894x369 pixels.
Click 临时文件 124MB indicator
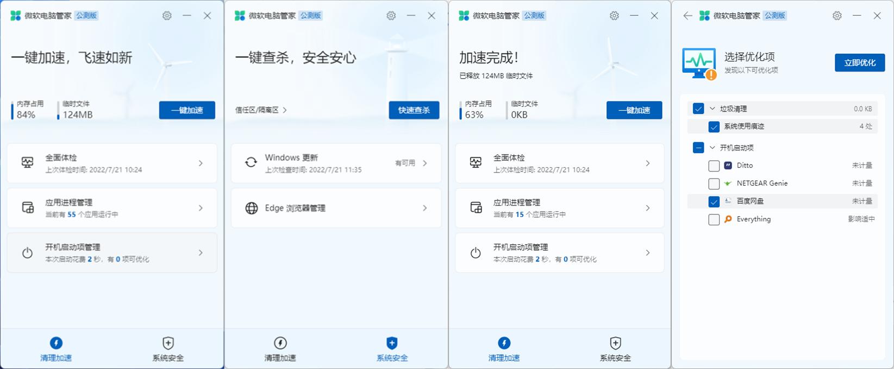76,110
